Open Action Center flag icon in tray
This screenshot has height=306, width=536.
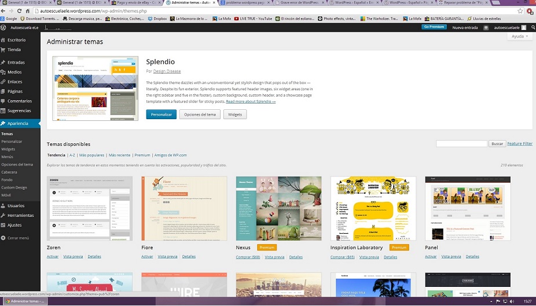click(x=498, y=301)
